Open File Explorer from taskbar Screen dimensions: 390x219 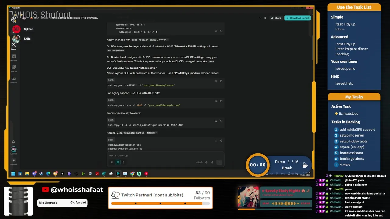point(27,174)
